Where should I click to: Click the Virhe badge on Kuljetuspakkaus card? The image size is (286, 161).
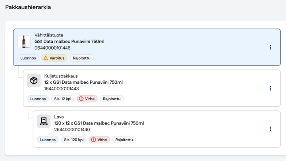pyautogui.click(x=87, y=99)
